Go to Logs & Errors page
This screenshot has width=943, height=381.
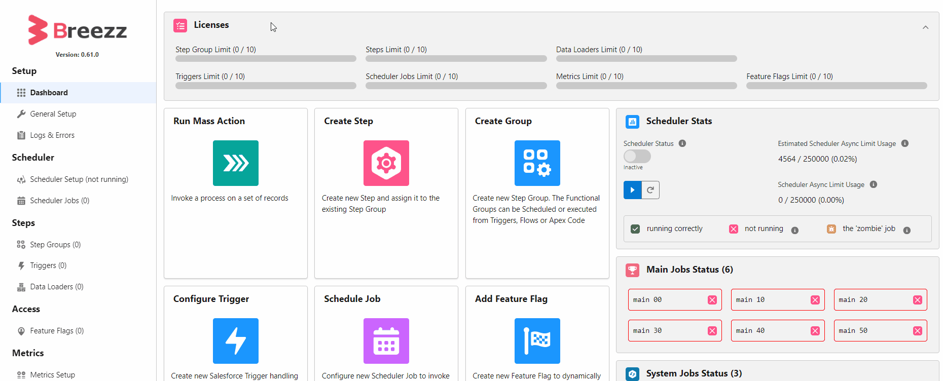tap(52, 135)
